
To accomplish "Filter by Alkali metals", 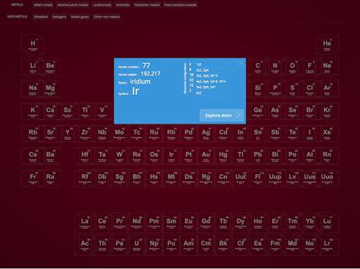I will coord(43,5).
